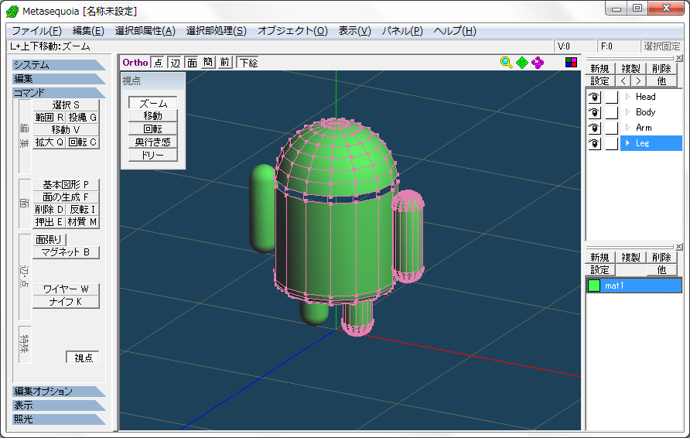This screenshot has height=438, width=690.
Task: Click the 選択固定 selection lock button
Action: (661, 46)
